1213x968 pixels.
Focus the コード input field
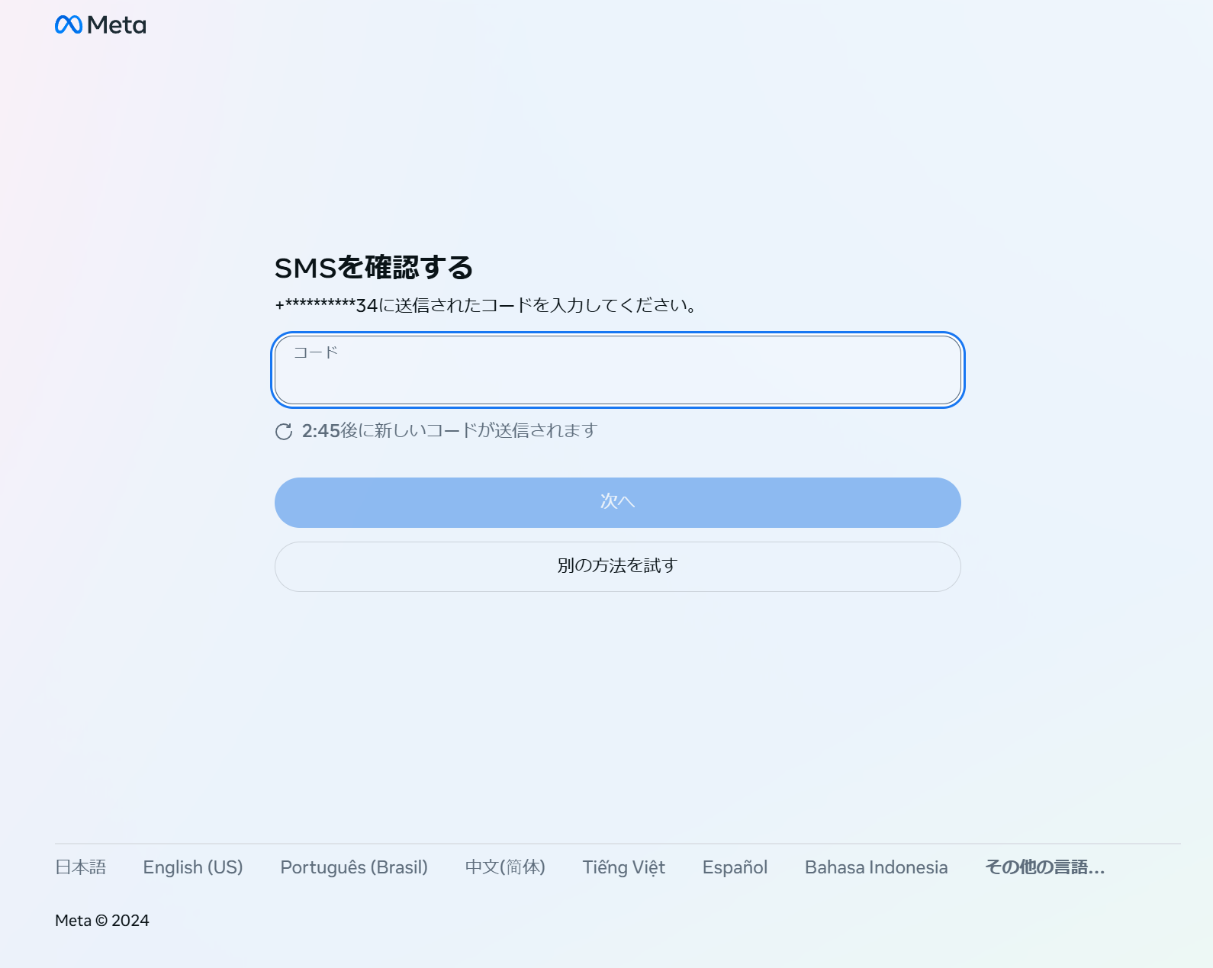(x=617, y=371)
